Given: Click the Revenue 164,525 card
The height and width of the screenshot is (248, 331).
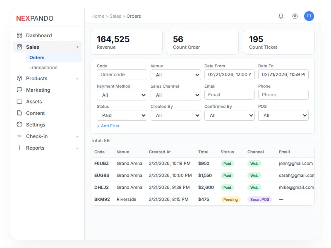Looking at the screenshot, I should (127, 42).
